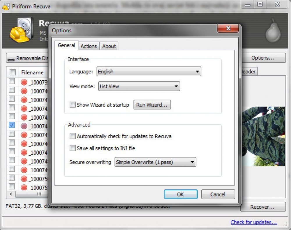Image resolution: width=291 pixels, height=230 pixels.
Task: Click the filename text _1000740
Action: pyautogui.click(x=38, y=91)
